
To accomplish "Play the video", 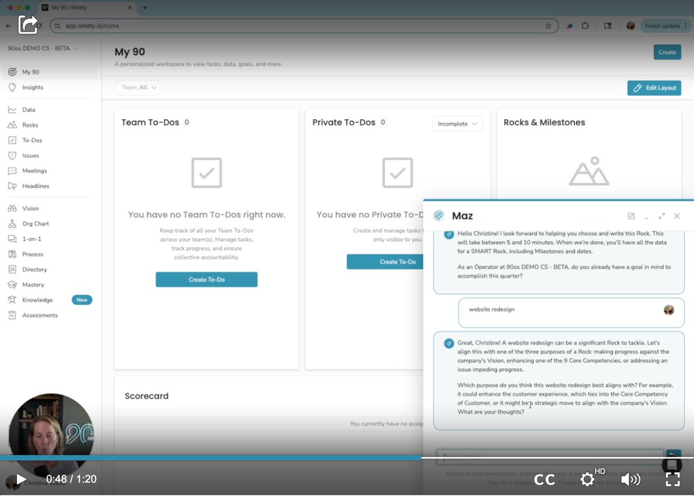I will tap(20, 479).
